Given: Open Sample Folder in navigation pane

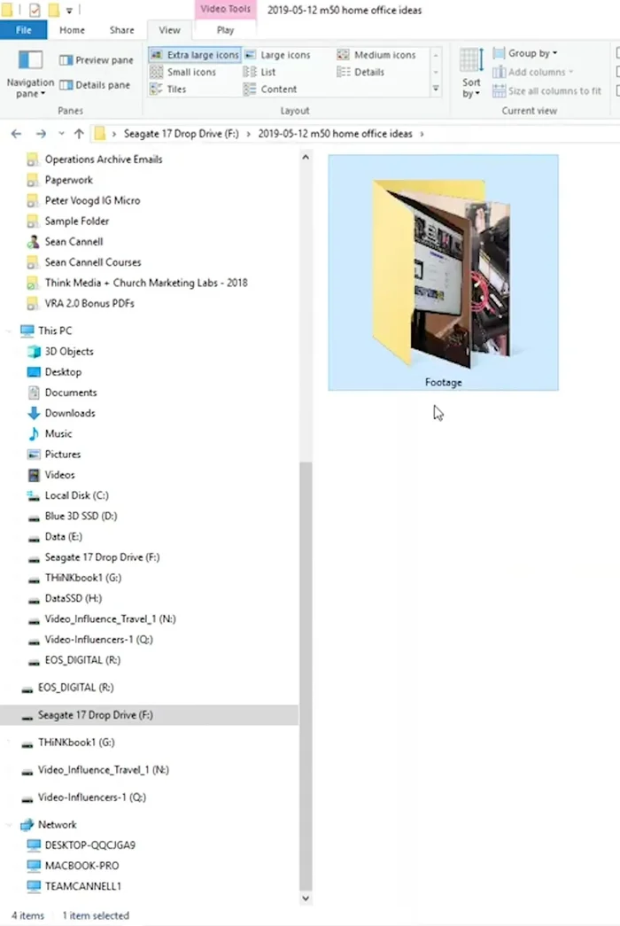Looking at the screenshot, I should tap(77, 222).
